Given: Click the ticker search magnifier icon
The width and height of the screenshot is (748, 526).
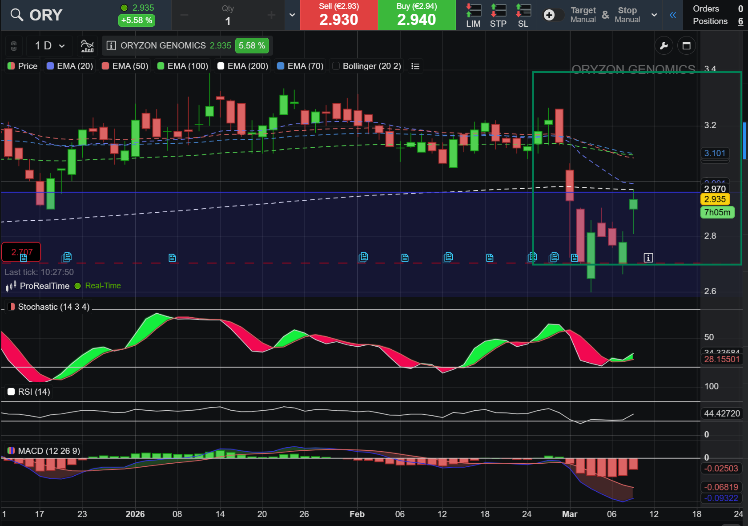Looking at the screenshot, I should pyautogui.click(x=16, y=15).
